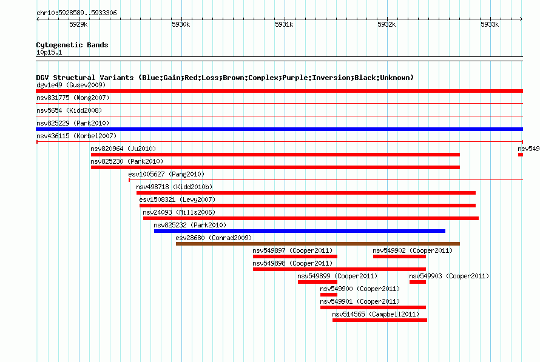Click the 10p15.1 band label
This screenshot has width=540, height=362.
pos(49,52)
